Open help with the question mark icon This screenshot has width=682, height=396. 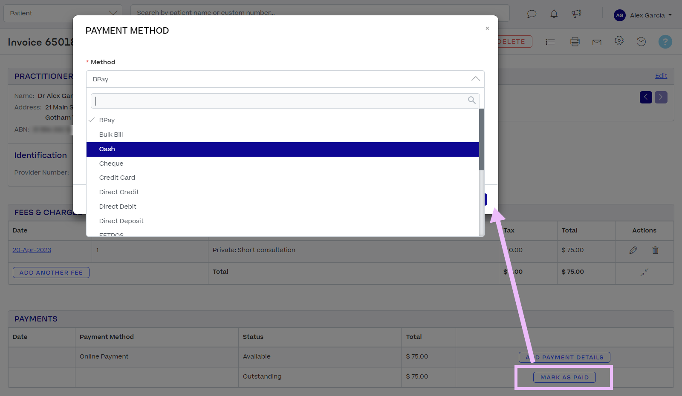click(x=665, y=41)
